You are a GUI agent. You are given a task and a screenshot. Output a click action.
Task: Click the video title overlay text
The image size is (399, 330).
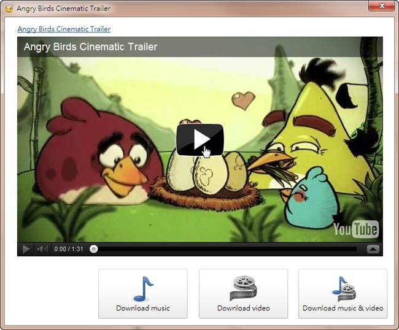click(91, 47)
